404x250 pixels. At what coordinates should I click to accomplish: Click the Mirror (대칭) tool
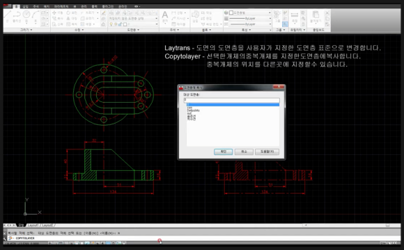(72, 19)
